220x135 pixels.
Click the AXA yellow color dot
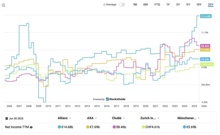tap(88, 127)
